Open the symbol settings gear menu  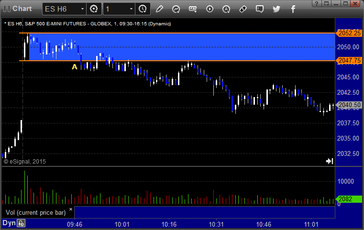click(x=94, y=9)
